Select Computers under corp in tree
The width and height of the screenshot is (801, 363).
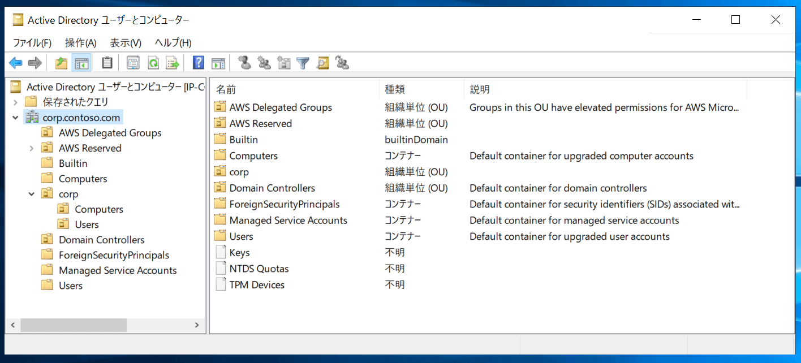click(99, 209)
